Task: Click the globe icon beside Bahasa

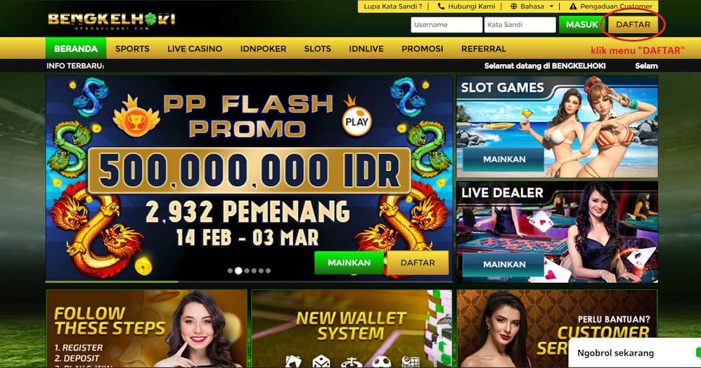Action: pyautogui.click(x=513, y=6)
